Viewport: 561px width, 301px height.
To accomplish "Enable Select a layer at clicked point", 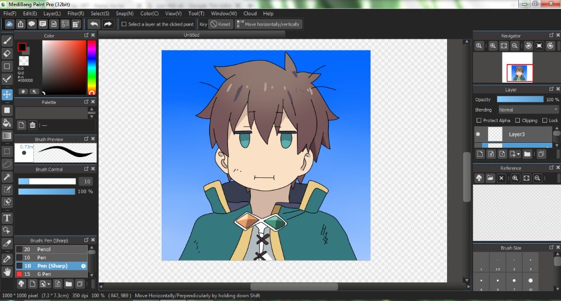I will pyautogui.click(x=124, y=24).
